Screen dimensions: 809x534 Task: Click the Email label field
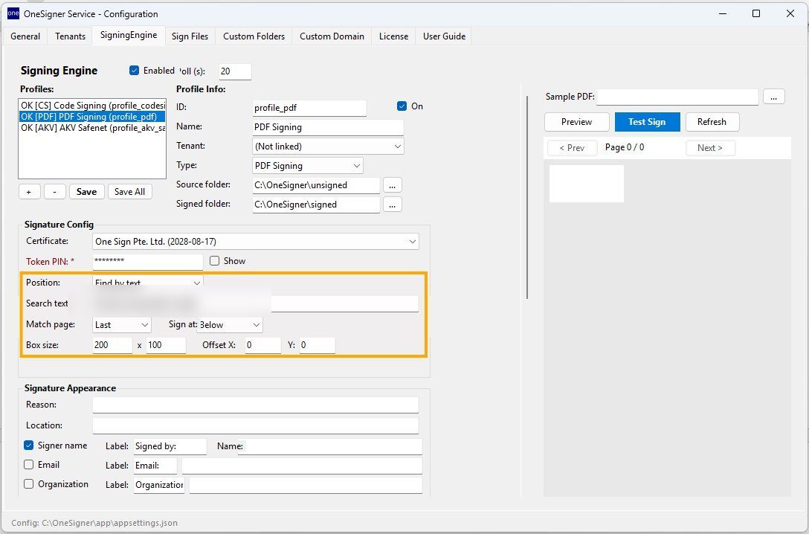coord(155,466)
